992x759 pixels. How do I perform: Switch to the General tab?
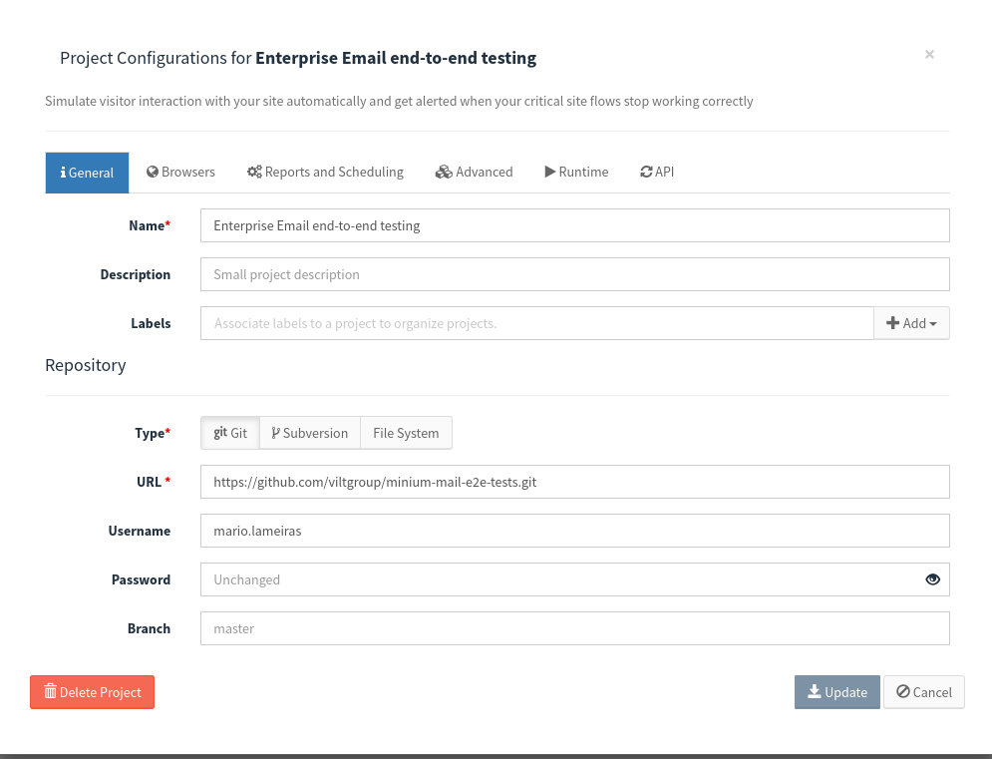(87, 173)
